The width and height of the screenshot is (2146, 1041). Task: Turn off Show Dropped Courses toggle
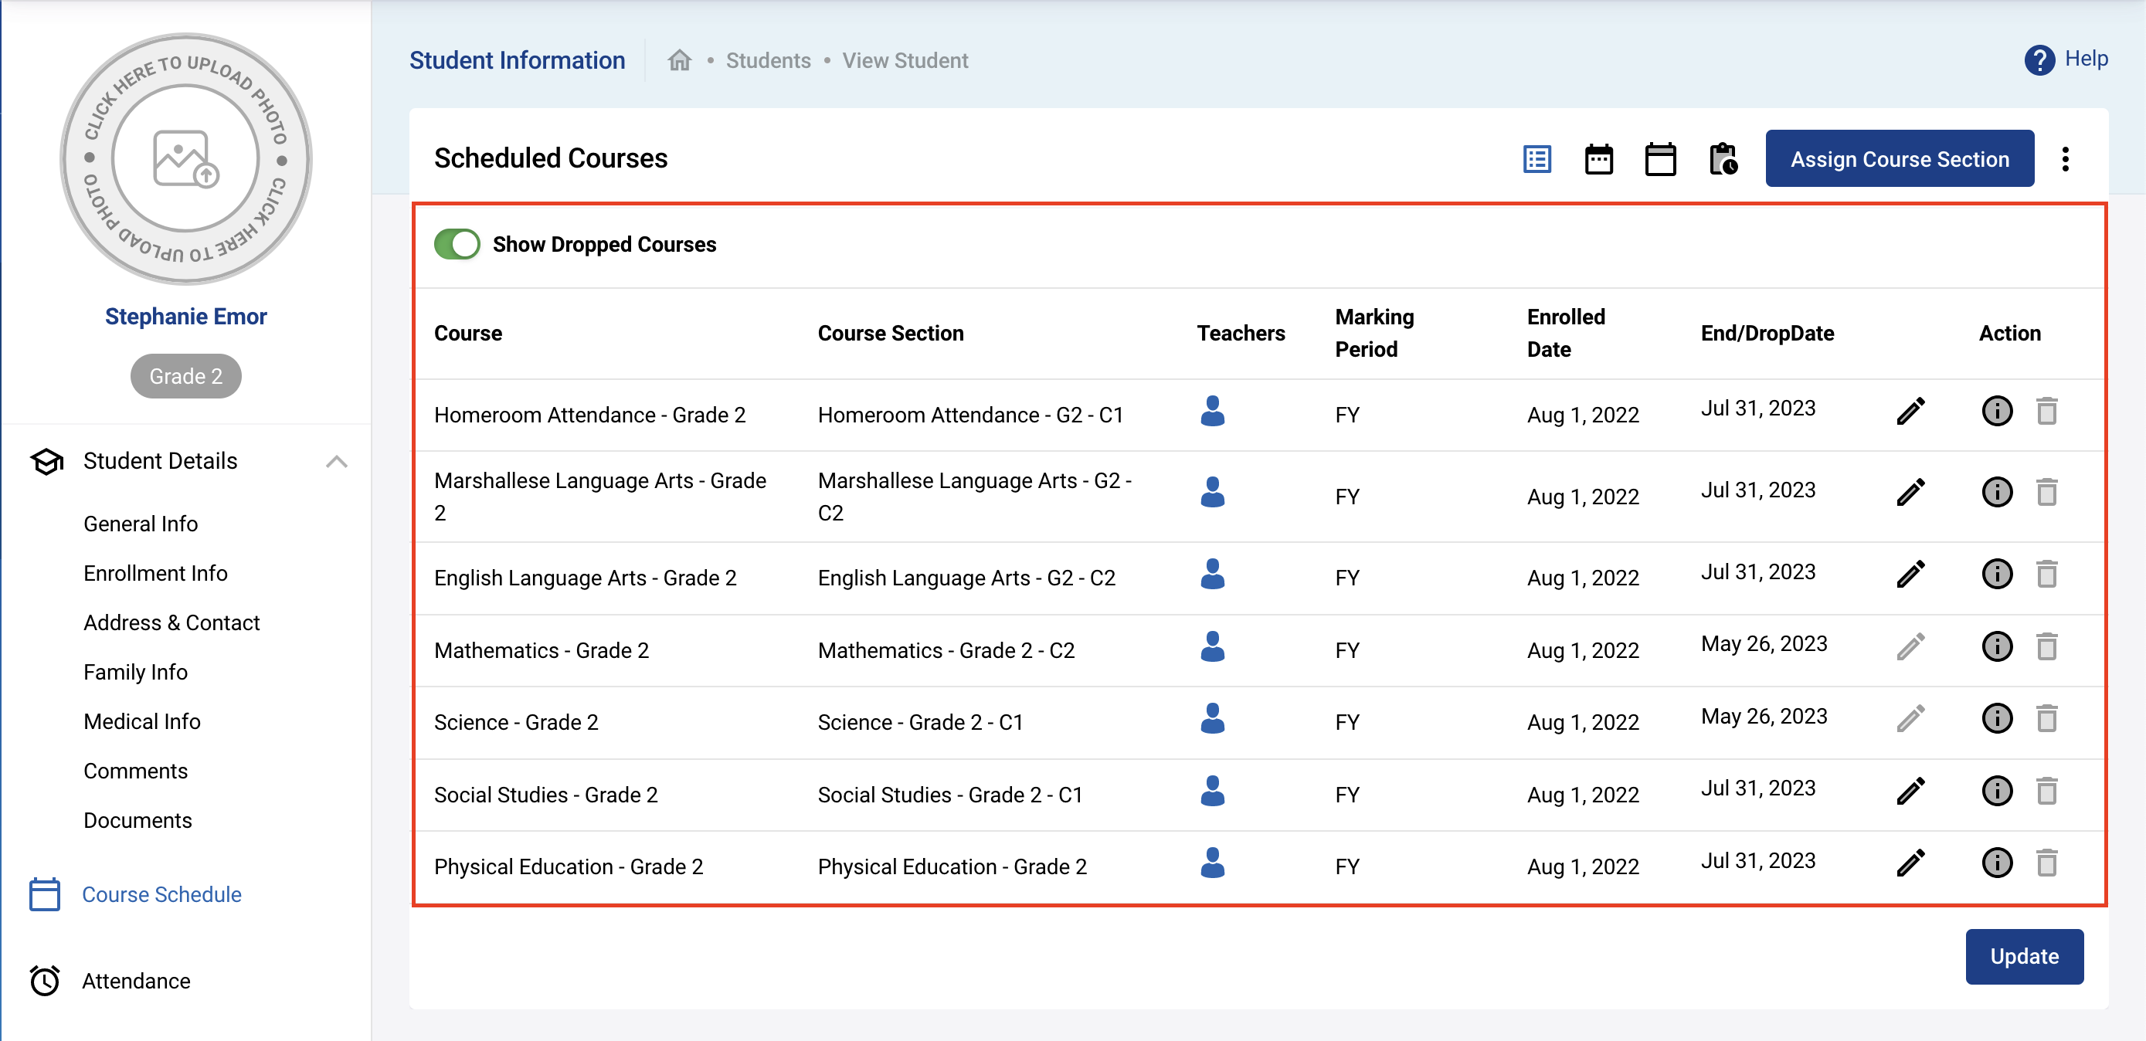tap(457, 245)
